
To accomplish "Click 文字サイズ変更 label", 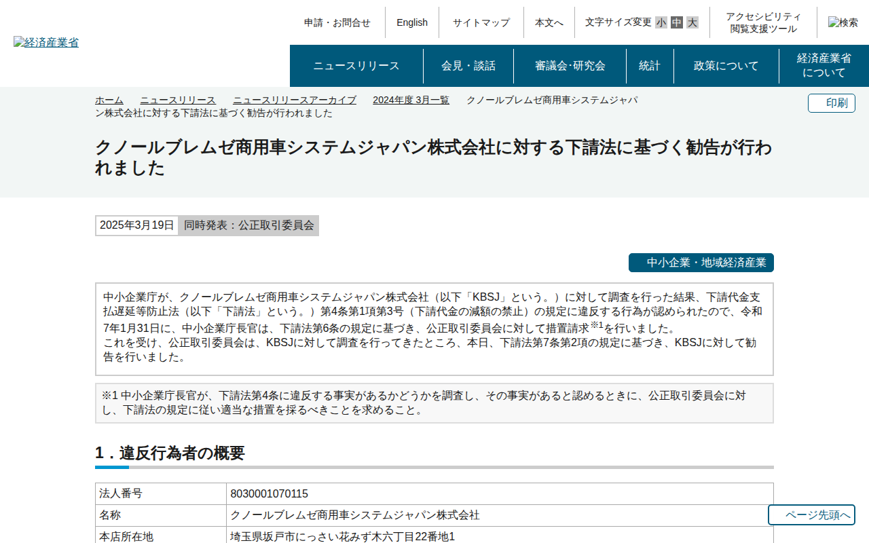I will (x=618, y=22).
